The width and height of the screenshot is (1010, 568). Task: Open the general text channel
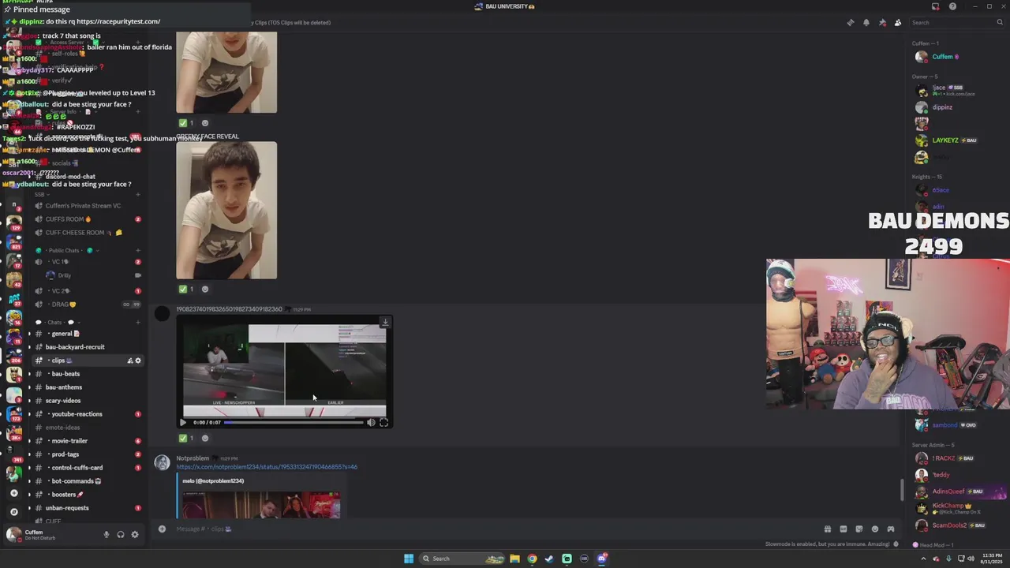(x=87, y=334)
